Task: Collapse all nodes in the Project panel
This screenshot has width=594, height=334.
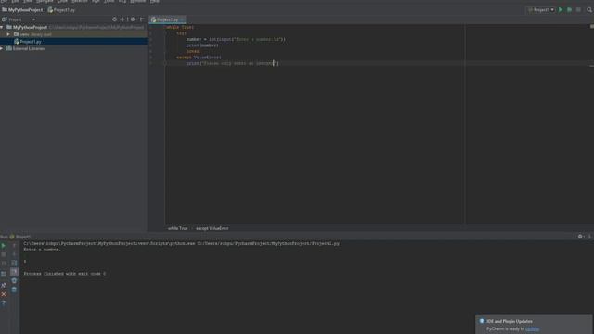Action: [123, 19]
